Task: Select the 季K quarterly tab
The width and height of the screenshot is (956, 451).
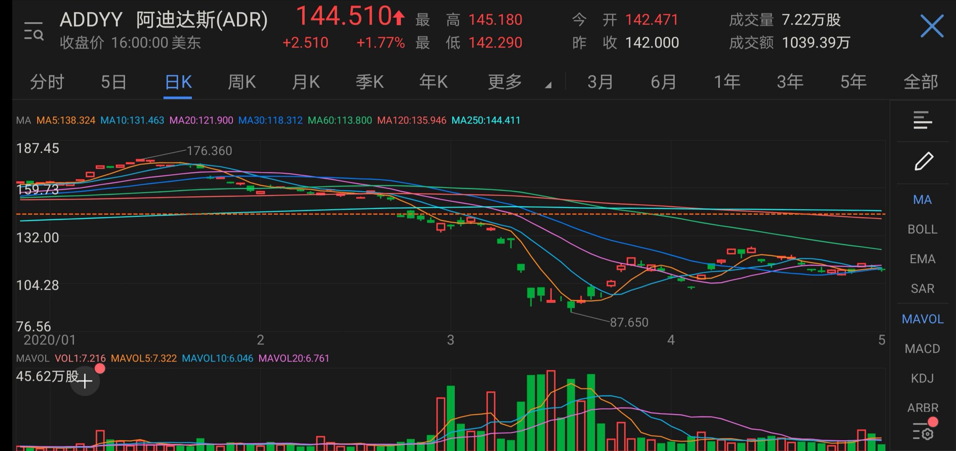Action: (370, 82)
